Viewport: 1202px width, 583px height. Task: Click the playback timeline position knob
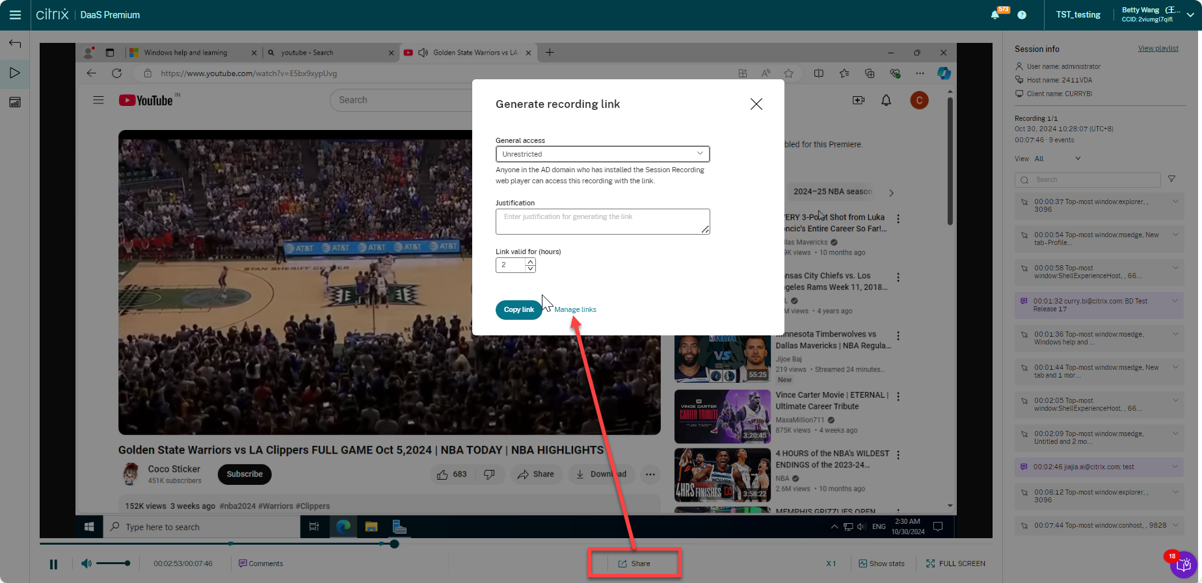tap(394, 543)
